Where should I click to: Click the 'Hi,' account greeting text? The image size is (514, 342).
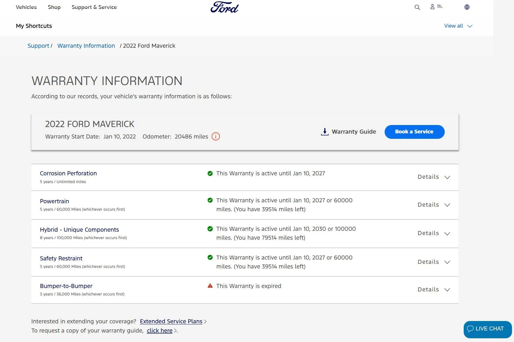440,6
